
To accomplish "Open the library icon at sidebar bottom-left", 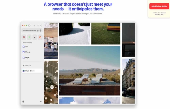I will click(23, 102).
